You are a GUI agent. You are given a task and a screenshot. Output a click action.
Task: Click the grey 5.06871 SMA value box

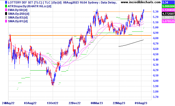[168, 17]
